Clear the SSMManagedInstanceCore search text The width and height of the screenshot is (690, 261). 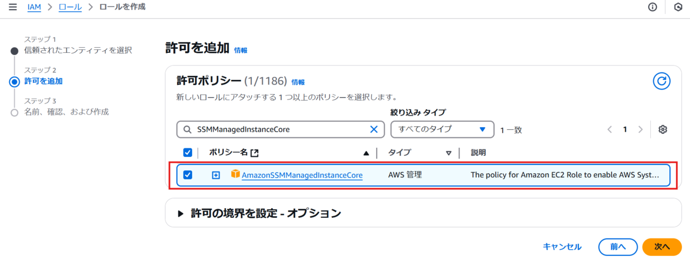[x=374, y=129]
